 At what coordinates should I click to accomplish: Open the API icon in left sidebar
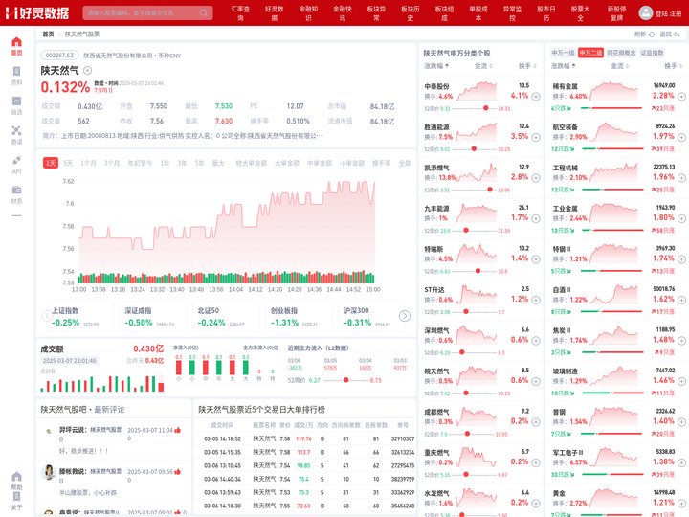tap(16, 161)
